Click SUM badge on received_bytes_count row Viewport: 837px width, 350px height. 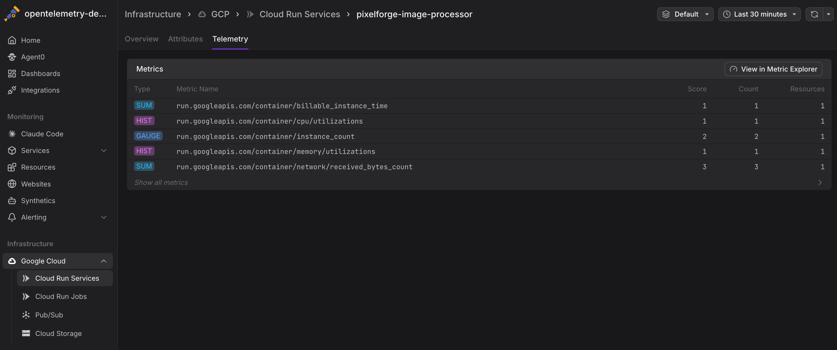click(x=144, y=166)
